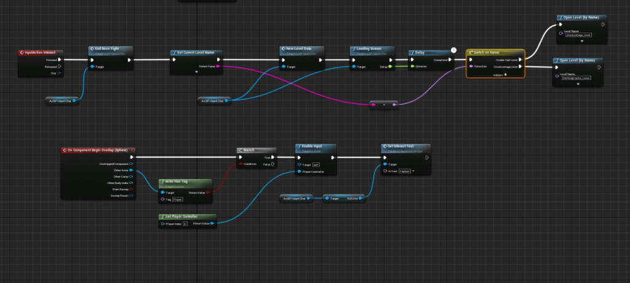630x283 pixels.
Task: Click the clock icon on the Delay node
Action: 453,49
